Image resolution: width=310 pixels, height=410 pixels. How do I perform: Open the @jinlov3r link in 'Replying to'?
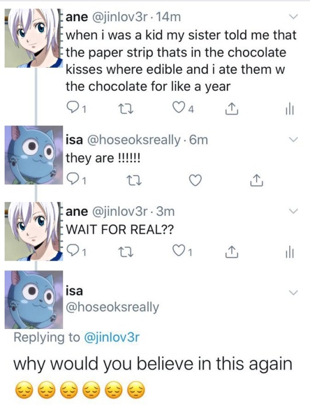point(111,337)
